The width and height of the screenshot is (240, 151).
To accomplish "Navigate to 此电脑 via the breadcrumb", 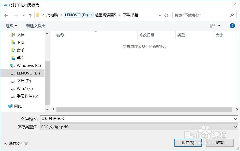I will 52,15.
